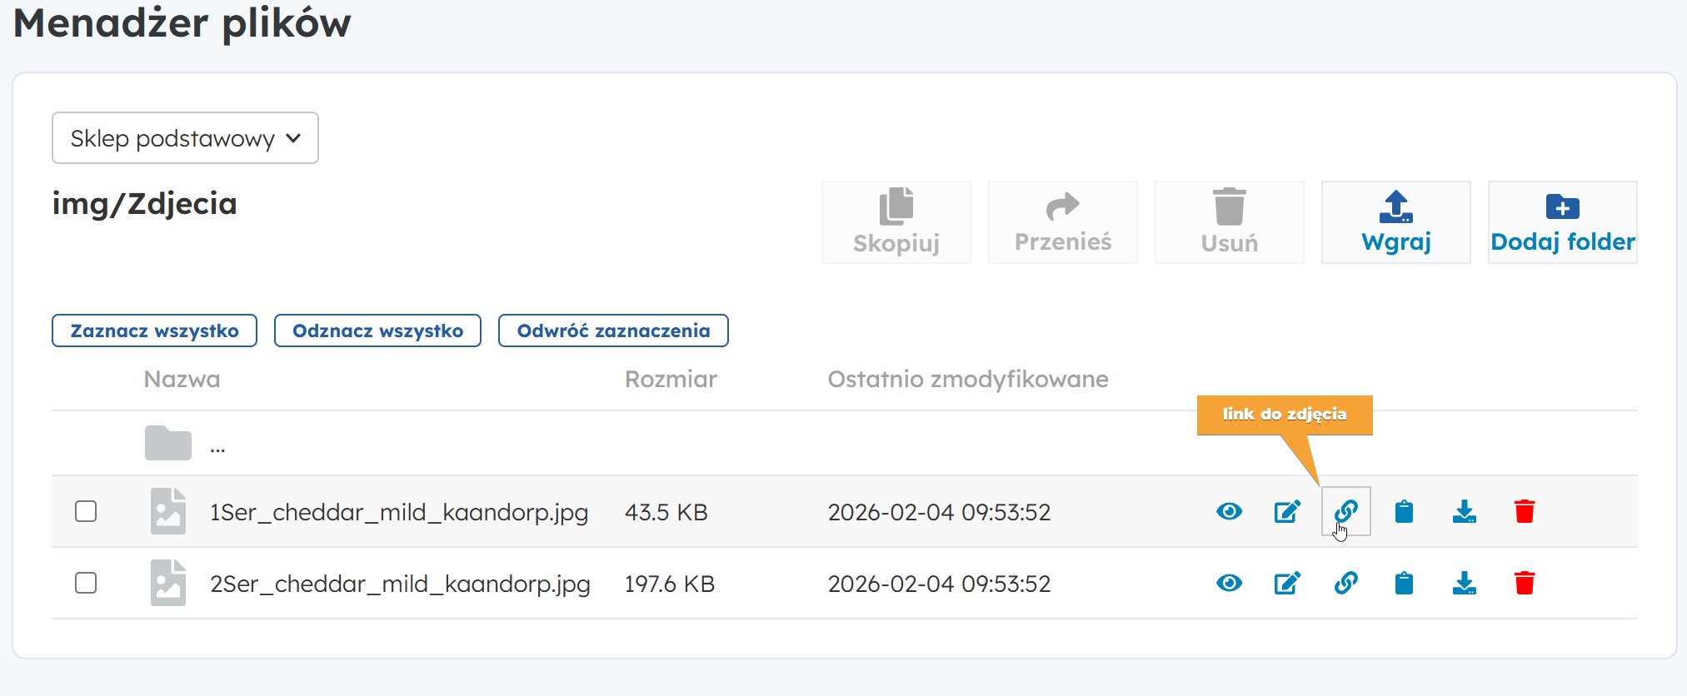Copy link for 1Ser_cheddar_mild_kaandorp.jpg
Image resolution: width=1687 pixels, height=696 pixels.
pyautogui.click(x=1345, y=511)
